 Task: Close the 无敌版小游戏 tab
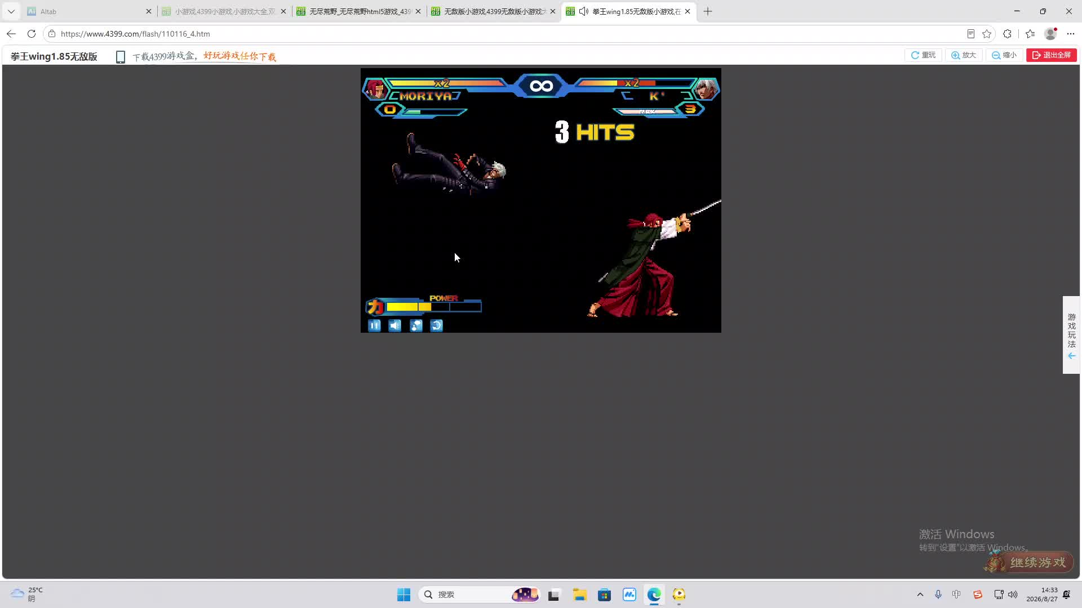pyautogui.click(x=553, y=11)
